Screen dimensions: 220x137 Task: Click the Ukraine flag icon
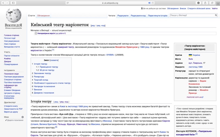tap(190, 55)
